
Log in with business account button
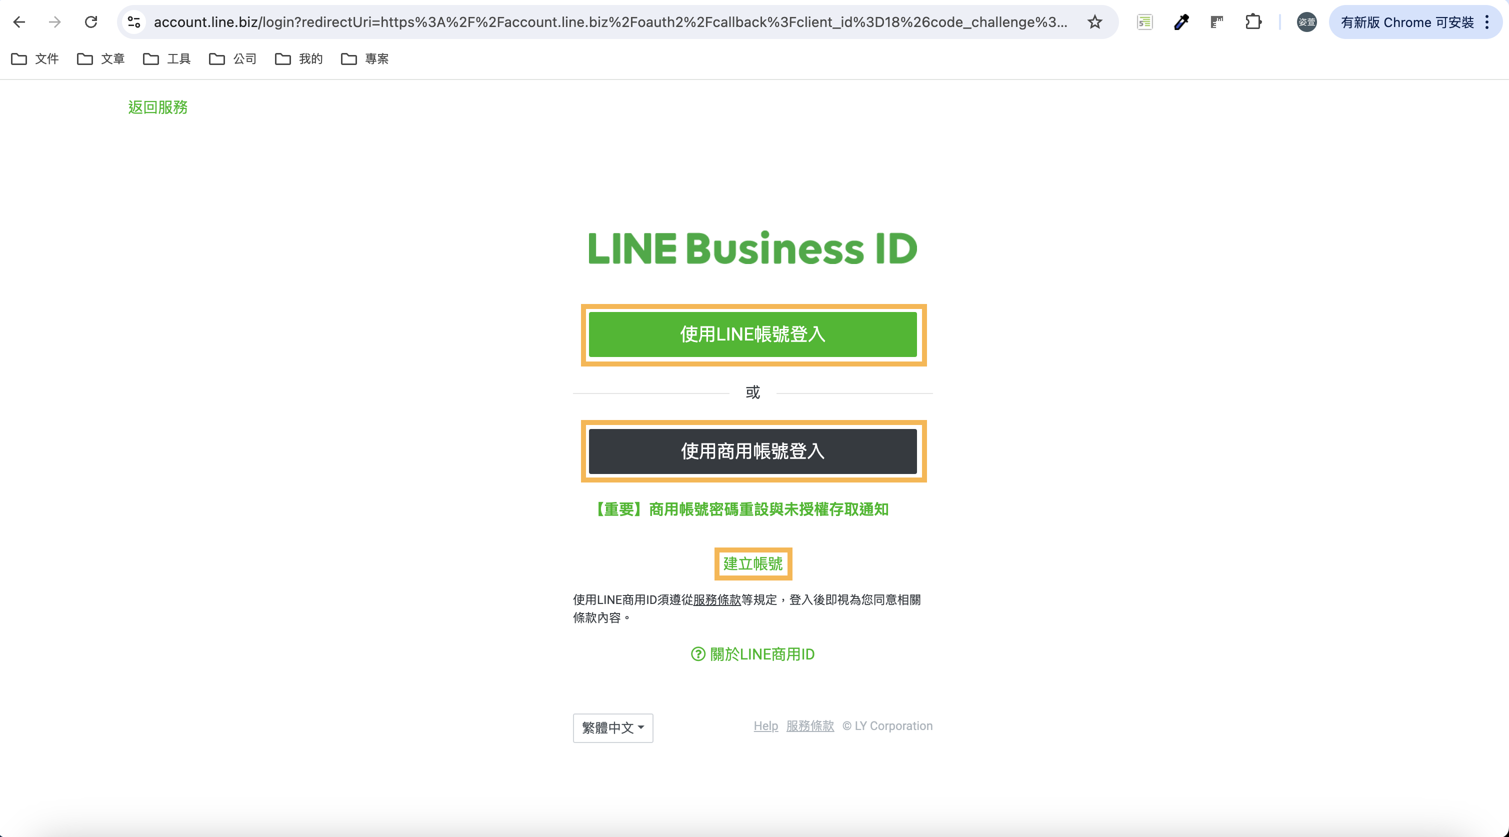click(x=752, y=451)
